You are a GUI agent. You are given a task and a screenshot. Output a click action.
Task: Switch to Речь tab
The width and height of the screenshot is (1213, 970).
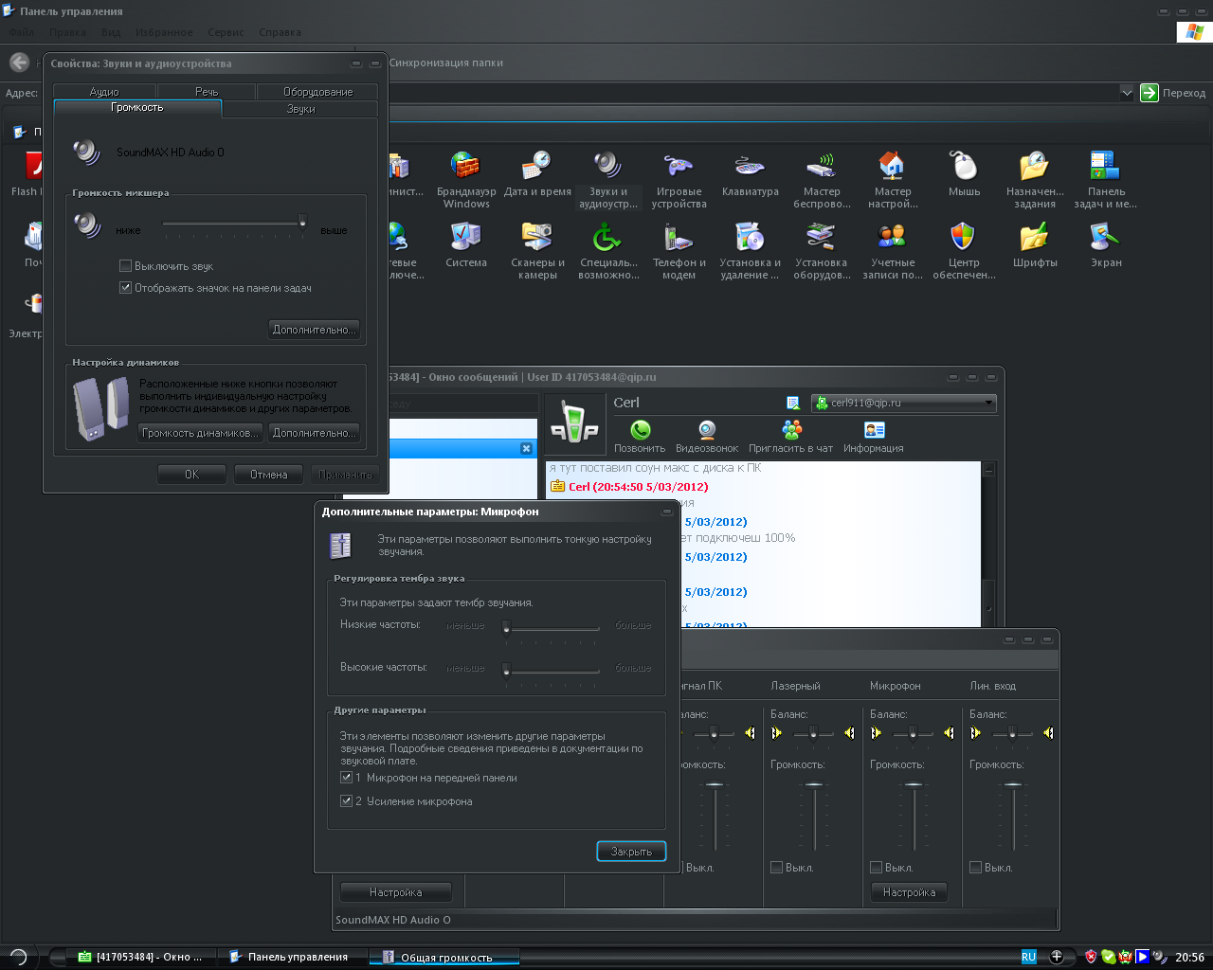point(207,92)
